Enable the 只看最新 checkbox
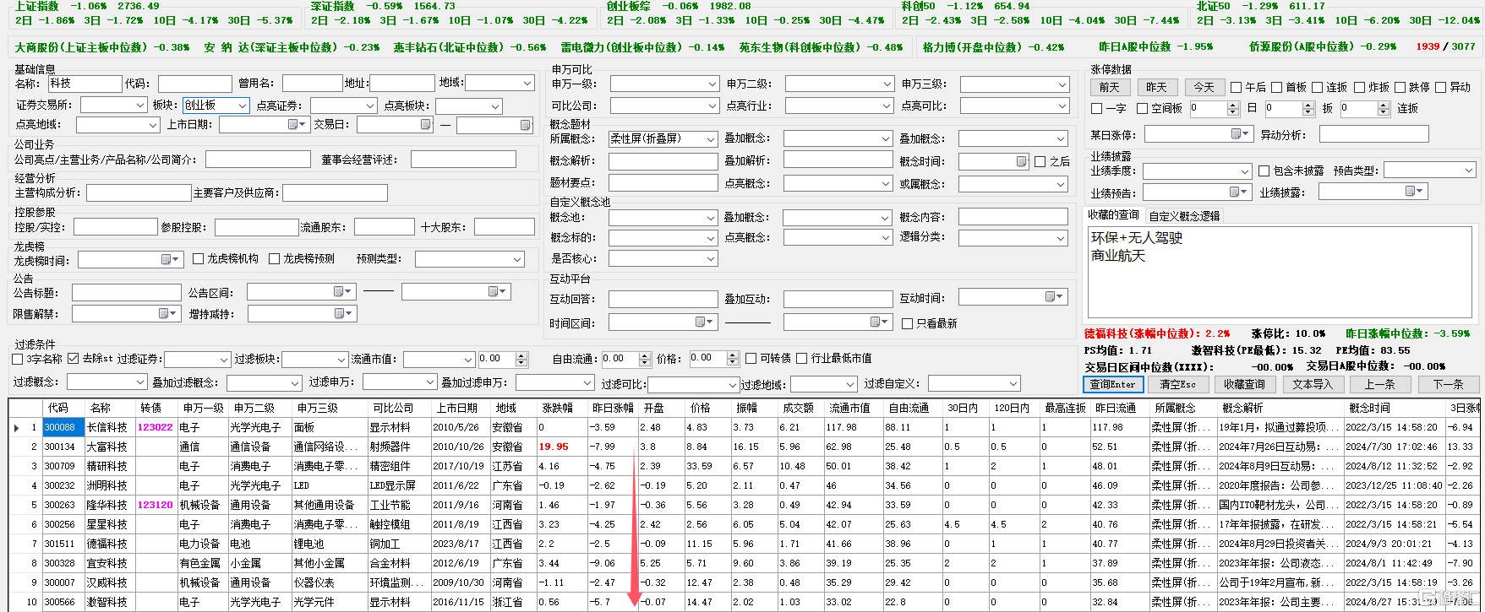This screenshot has width=1485, height=612. 908,323
